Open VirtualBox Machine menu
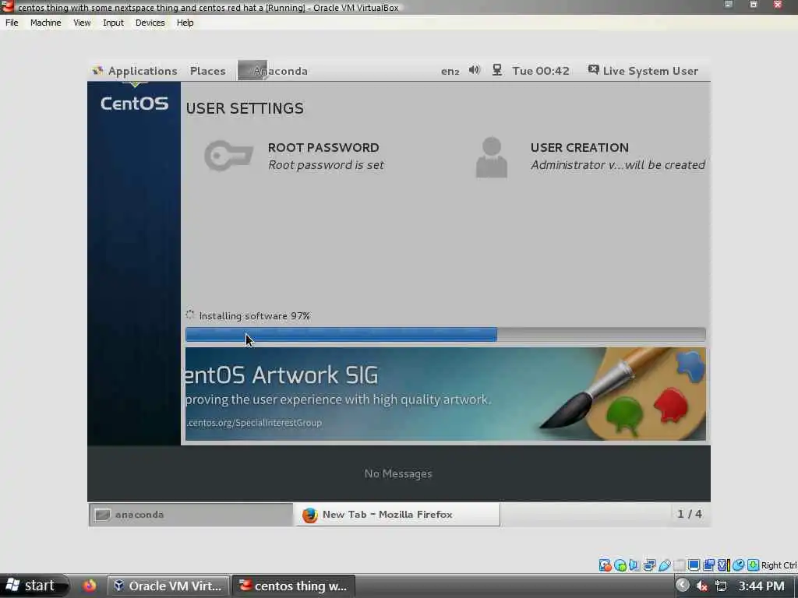 pos(46,23)
